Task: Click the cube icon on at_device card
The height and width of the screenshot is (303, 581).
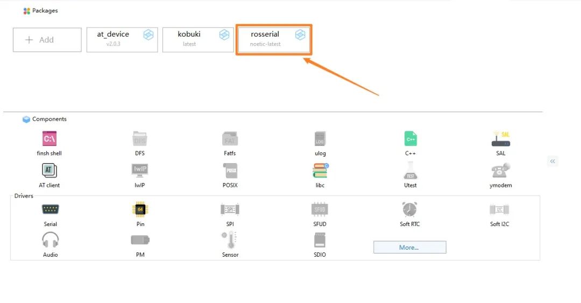Action: tap(148, 35)
